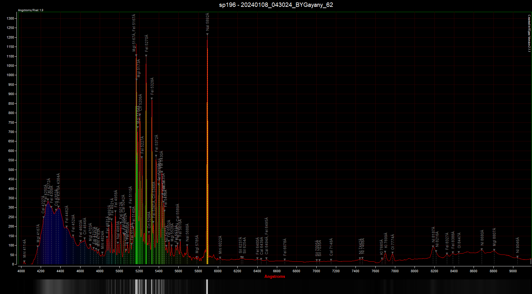Select the 'MgI 4167Å' line label
Viewport: 532px width, 294px height.
coord(38,233)
